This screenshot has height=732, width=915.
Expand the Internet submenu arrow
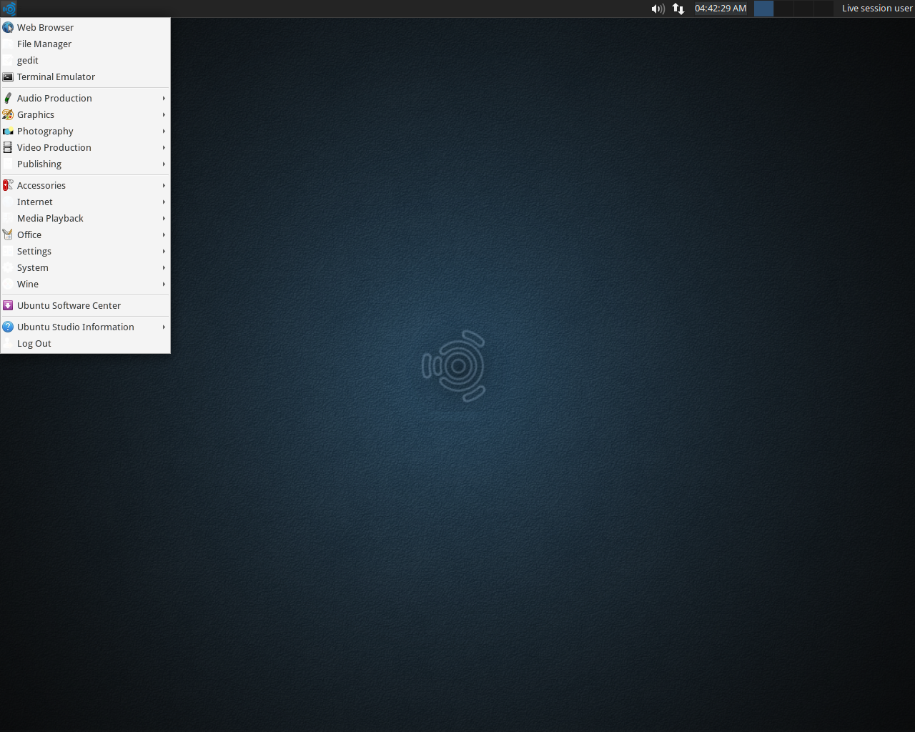pyautogui.click(x=164, y=202)
